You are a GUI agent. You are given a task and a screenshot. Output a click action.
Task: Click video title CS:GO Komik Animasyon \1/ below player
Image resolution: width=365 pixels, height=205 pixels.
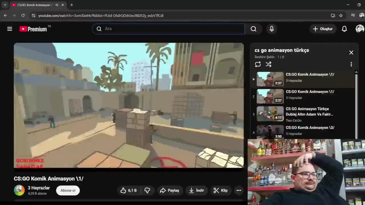[x=48, y=179]
